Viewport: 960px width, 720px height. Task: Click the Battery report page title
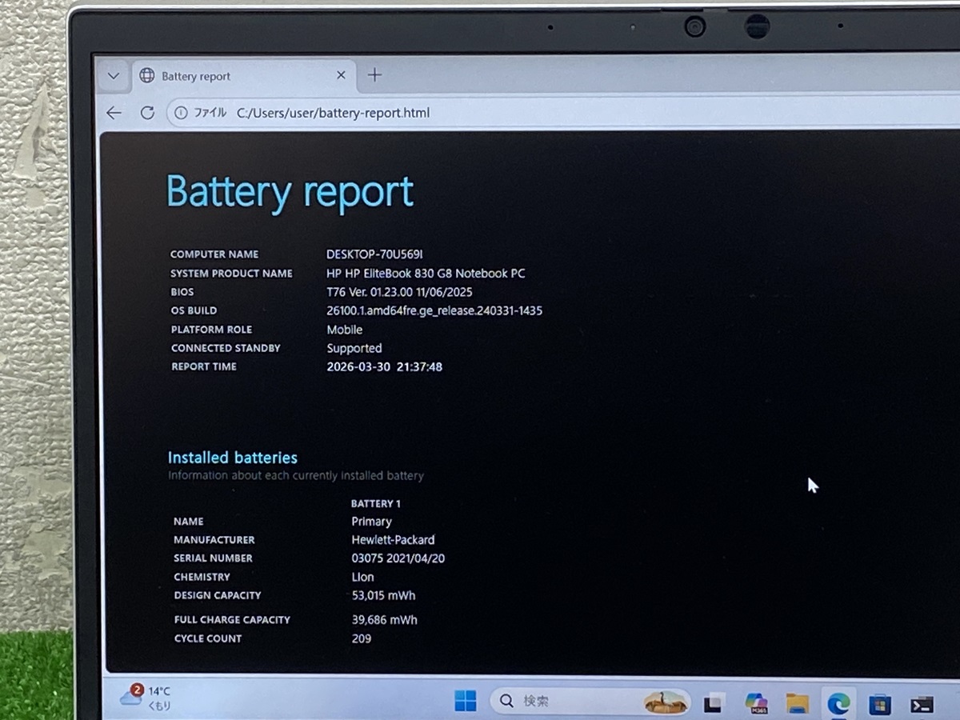click(290, 192)
